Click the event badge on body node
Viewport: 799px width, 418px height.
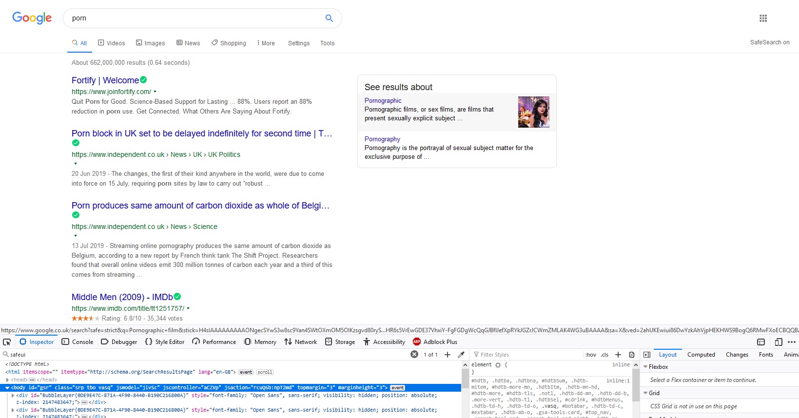coord(397,388)
